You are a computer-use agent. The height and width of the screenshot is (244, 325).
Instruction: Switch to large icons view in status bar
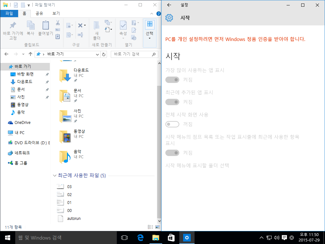tap(157, 227)
